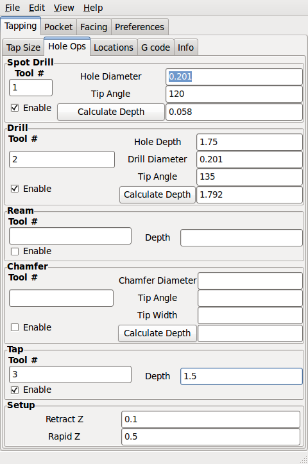Disable the Spot Drill Enable checkbox
308x464 pixels.
click(x=15, y=108)
